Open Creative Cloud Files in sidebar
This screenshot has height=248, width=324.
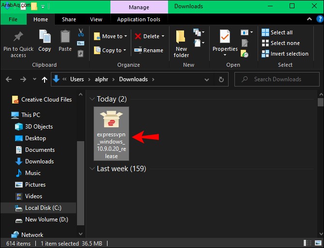(x=42, y=100)
